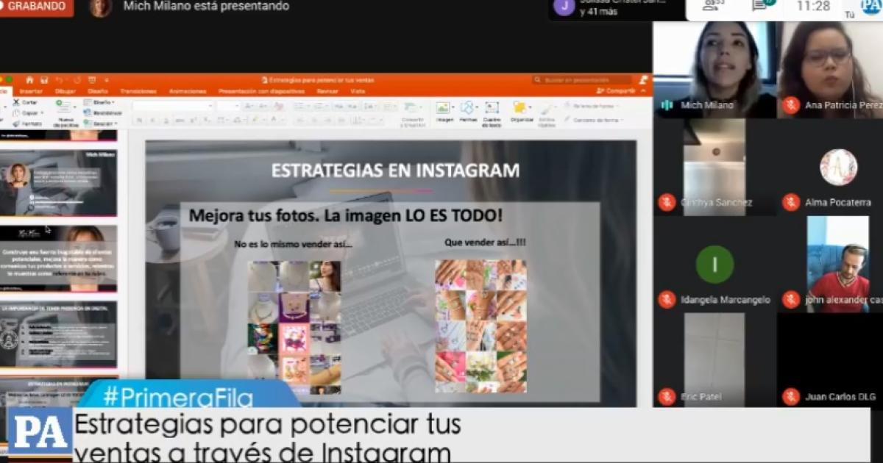
Task: Click the muted mic icon beside john alexander
Action: 791,300
